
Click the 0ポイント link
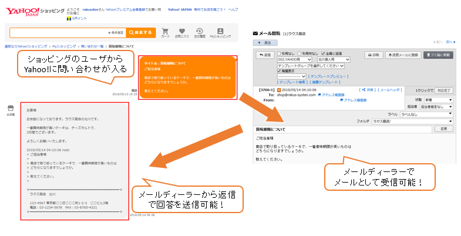click(x=79, y=19)
